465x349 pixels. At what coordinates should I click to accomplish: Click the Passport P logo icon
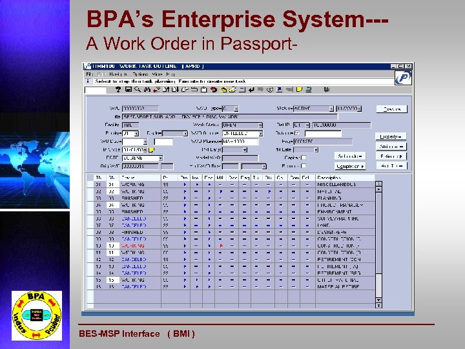pyautogui.click(x=403, y=78)
